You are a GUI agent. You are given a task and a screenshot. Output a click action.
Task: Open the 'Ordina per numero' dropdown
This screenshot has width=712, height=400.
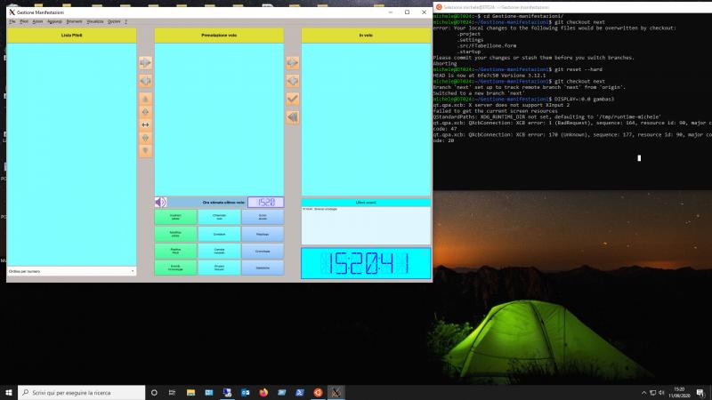point(71,270)
